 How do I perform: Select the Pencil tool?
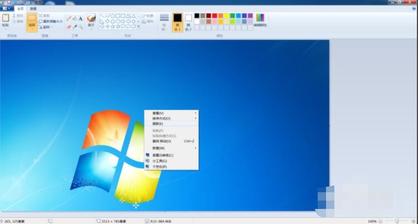point(69,18)
